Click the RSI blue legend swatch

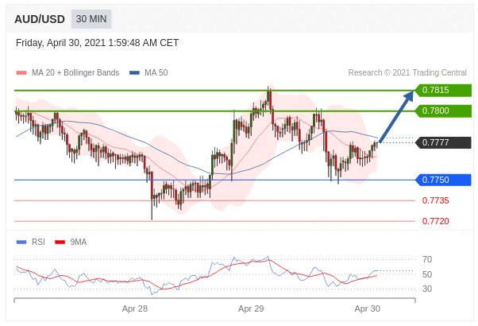tap(21, 242)
